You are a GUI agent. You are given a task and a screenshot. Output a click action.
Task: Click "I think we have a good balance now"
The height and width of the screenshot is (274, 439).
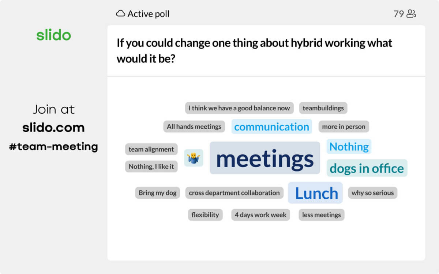click(239, 108)
